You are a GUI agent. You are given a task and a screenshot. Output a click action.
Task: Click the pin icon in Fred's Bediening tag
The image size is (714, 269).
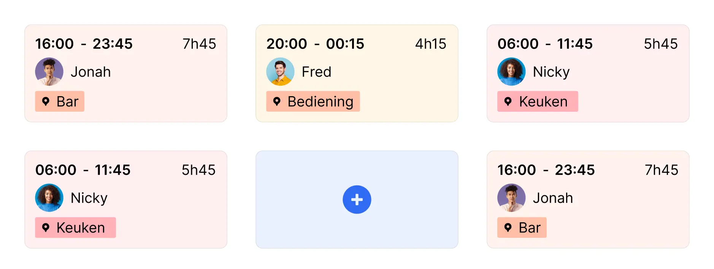277,101
